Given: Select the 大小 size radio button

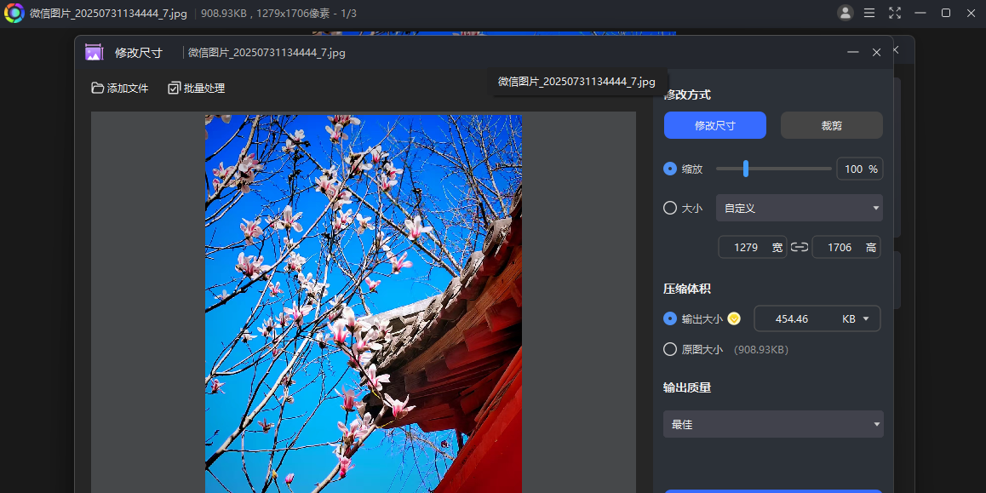Looking at the screenshot, I should point(670,208).
